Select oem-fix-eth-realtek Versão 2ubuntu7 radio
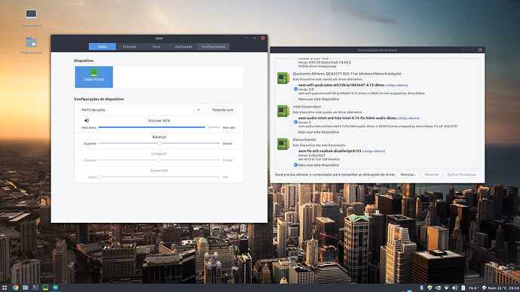The height and width of the screenshot is (292, 520). [295, 155]
